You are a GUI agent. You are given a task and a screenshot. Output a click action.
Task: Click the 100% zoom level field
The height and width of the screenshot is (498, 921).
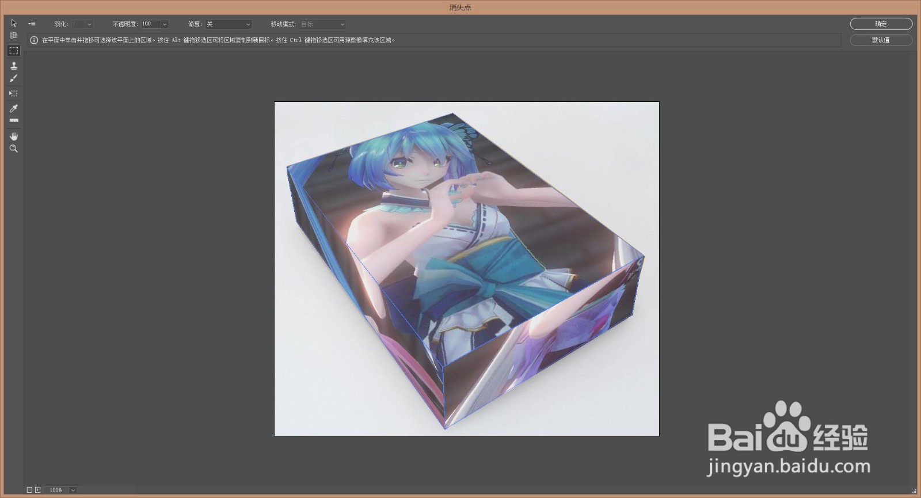tap(56, 490)
